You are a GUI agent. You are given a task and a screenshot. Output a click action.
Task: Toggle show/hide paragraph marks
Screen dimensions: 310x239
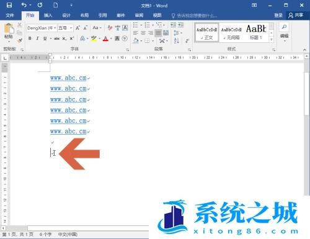[x=187, y=41]
